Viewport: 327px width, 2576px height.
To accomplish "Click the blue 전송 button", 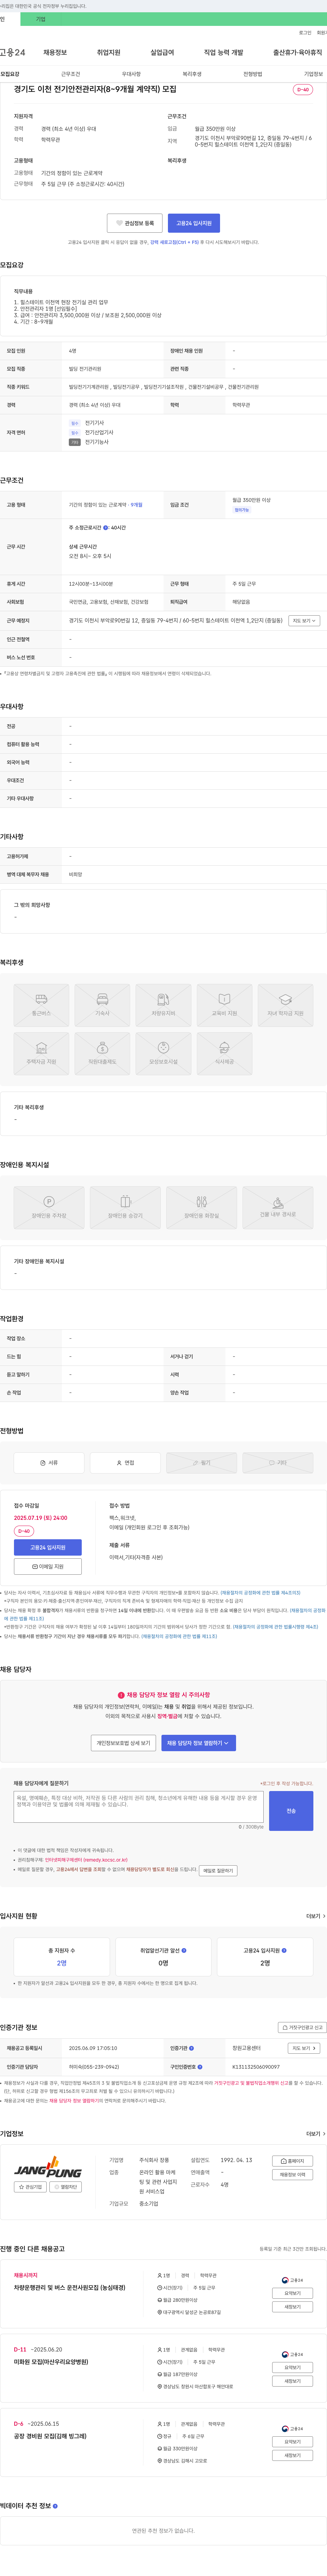I will [x=291, y=1811].
